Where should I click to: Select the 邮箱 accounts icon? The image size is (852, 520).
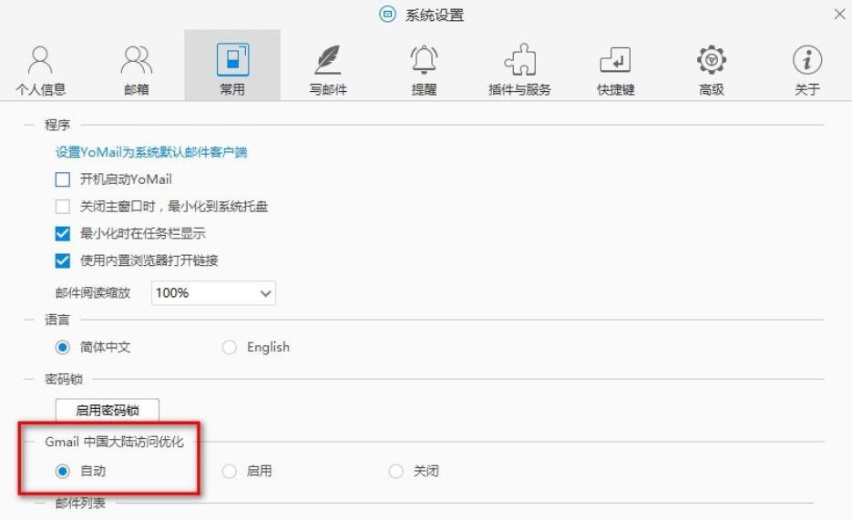tap(137, 60)
